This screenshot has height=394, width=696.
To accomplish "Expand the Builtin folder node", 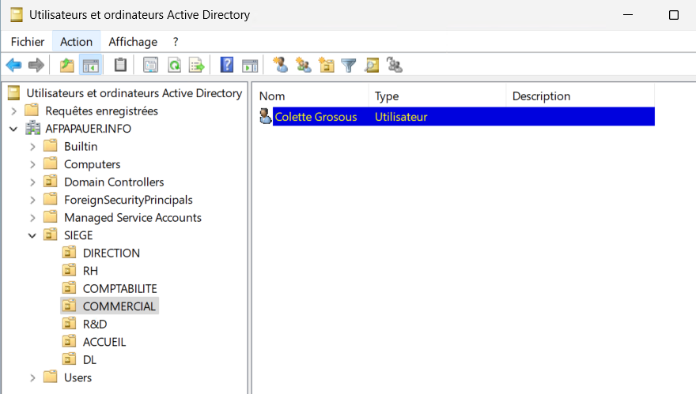I will [x=32, y=146].
